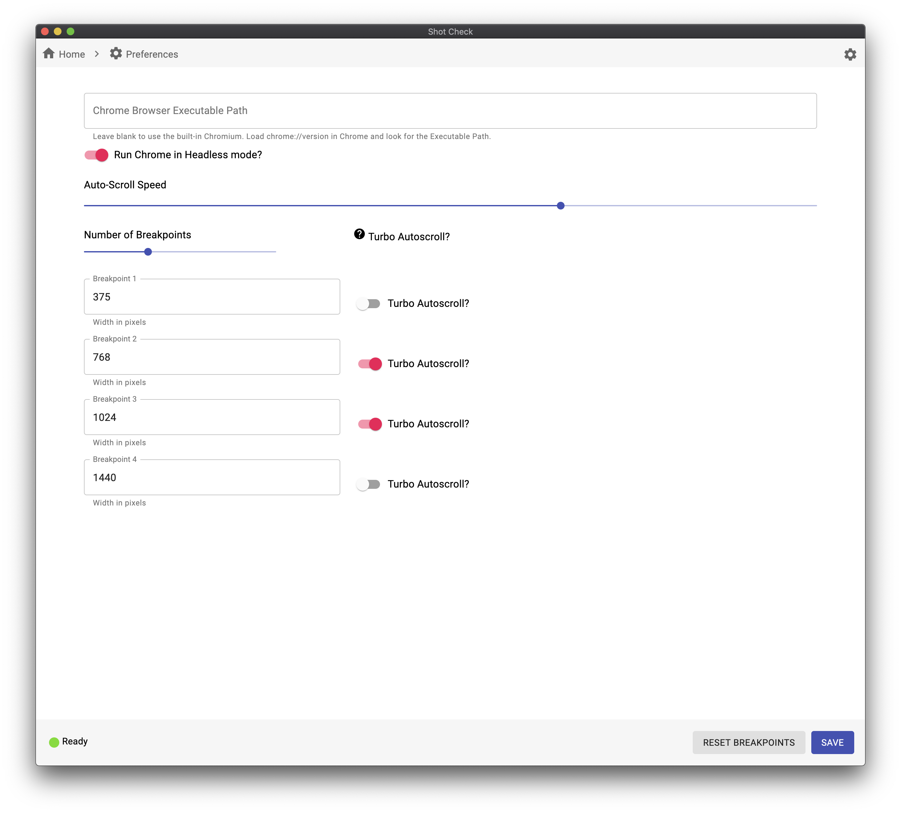Toggle Run Chrome in Headless mode switch

click(x=96, y=155)
